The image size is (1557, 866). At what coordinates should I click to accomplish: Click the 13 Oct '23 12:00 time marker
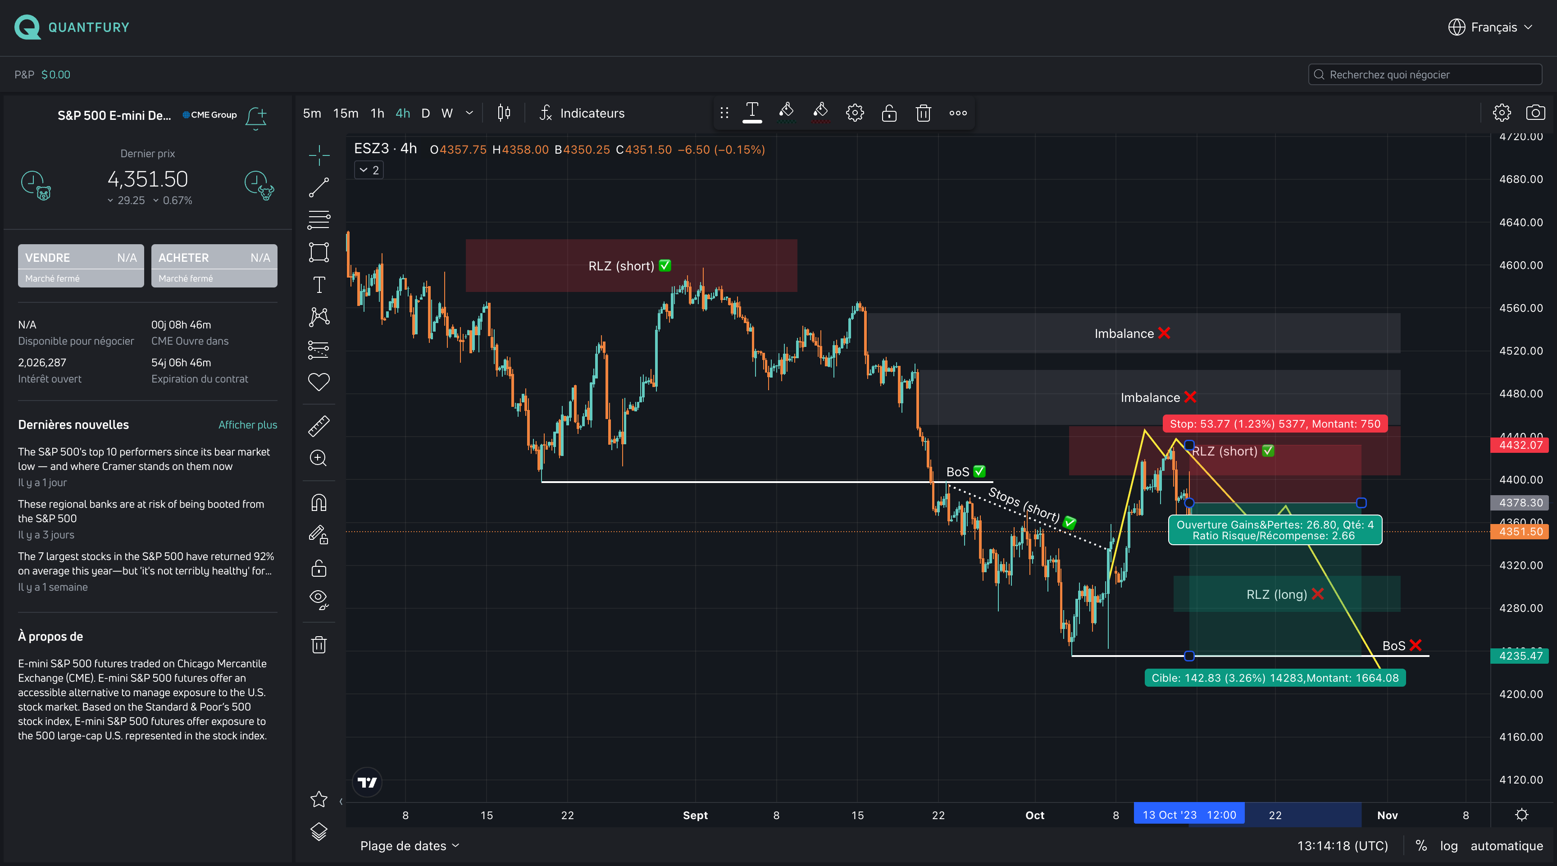[x=1189, y=815]
